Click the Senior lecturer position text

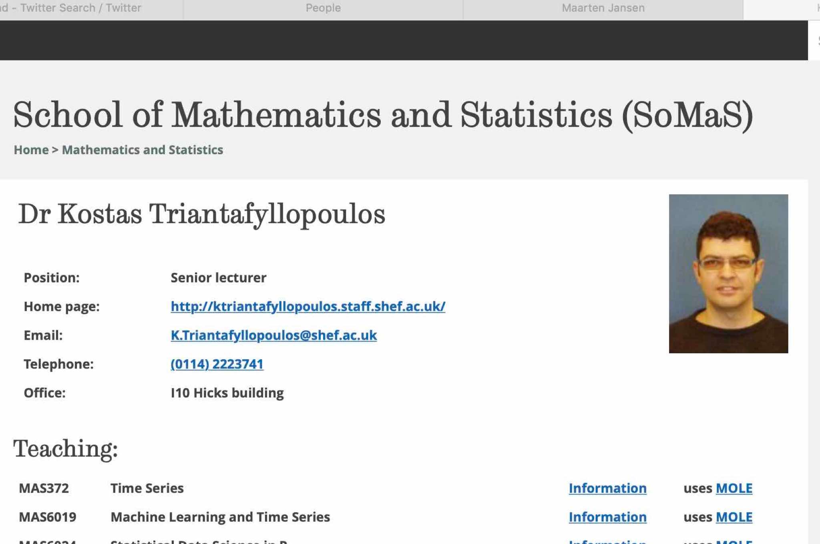click(x=218, y=278)
